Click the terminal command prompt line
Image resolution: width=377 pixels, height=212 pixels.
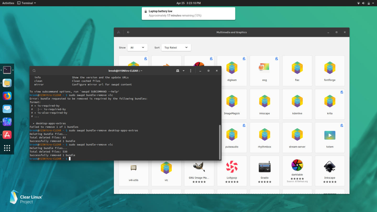[x=50, y=159]
